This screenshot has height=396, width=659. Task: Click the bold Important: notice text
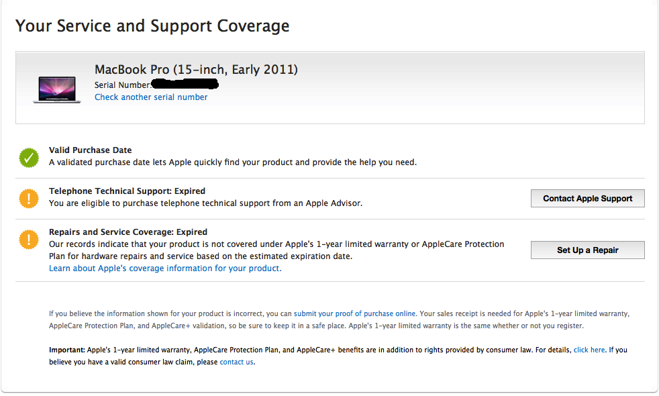67,350
